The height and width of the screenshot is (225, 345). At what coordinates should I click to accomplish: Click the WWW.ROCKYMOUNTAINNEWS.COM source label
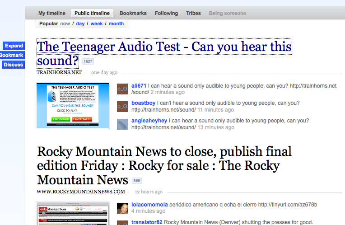pos(81,192)
